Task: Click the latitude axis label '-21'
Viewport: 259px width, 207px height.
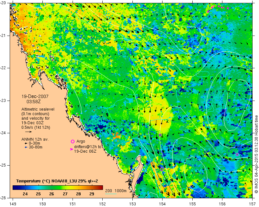Action: pos(3,36)
